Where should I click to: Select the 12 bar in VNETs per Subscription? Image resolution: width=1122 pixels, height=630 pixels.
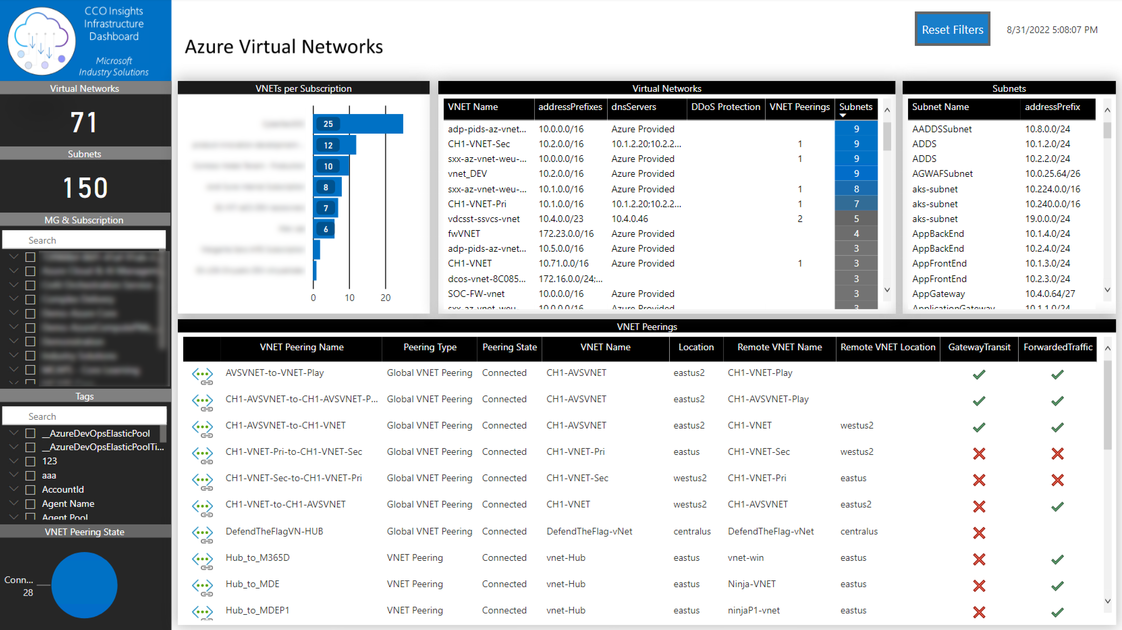(x=334, y=145)
